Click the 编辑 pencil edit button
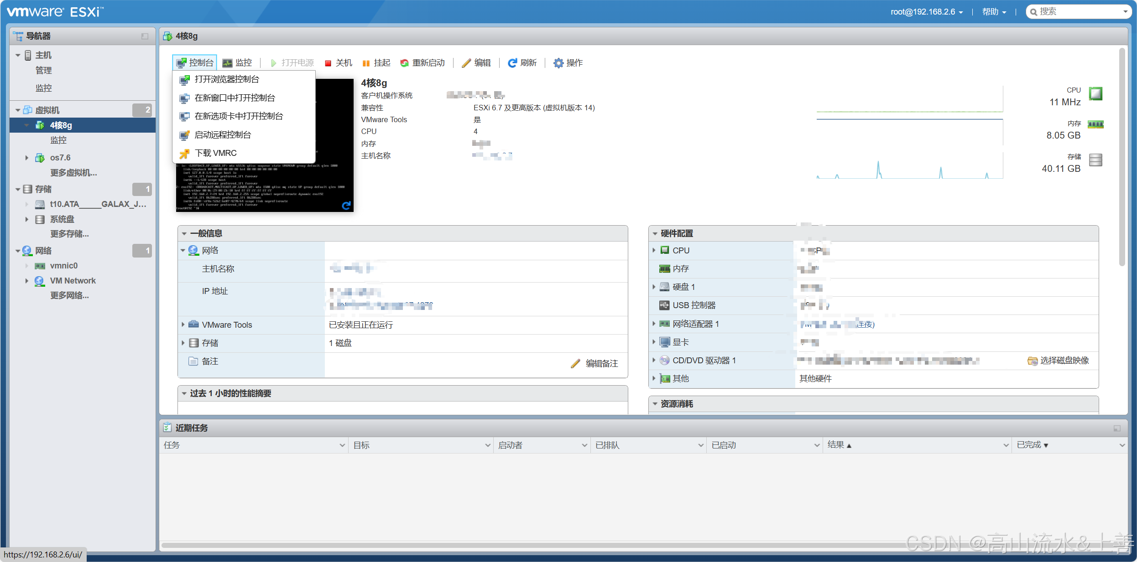The image size is (1137, 562). pyautogui.click(x=476, y=63)
